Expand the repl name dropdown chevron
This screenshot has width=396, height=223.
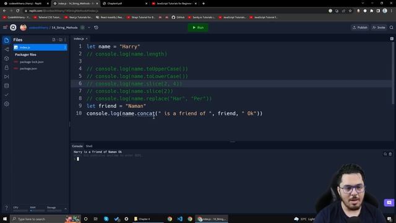pos(89,27)
